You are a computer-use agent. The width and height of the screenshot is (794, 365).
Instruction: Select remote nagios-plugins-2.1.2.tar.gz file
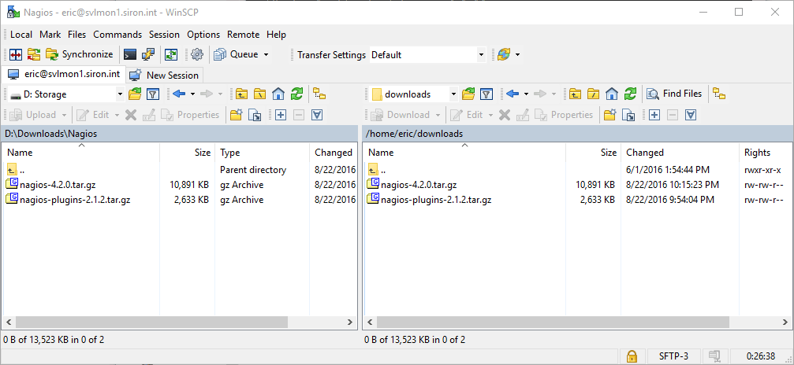coord(435,200)
